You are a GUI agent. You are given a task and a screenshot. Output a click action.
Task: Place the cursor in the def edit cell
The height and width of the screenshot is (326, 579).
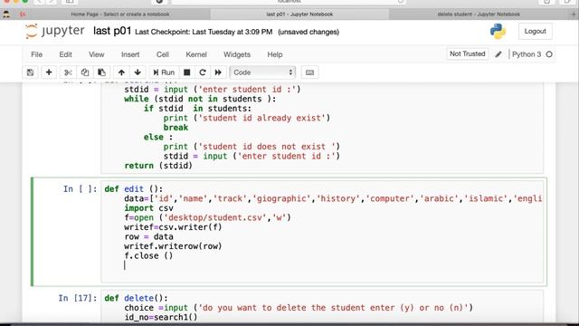(x=322, y=232)
